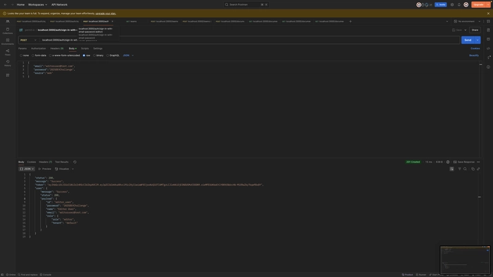Screen dimensions: 493x277
Task: Open the request info icon in right sidebar
Action: point(488,67)
